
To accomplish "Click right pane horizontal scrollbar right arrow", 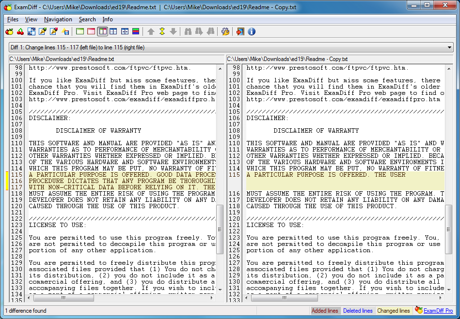I will pyautogui.click(x=440, y=298).
